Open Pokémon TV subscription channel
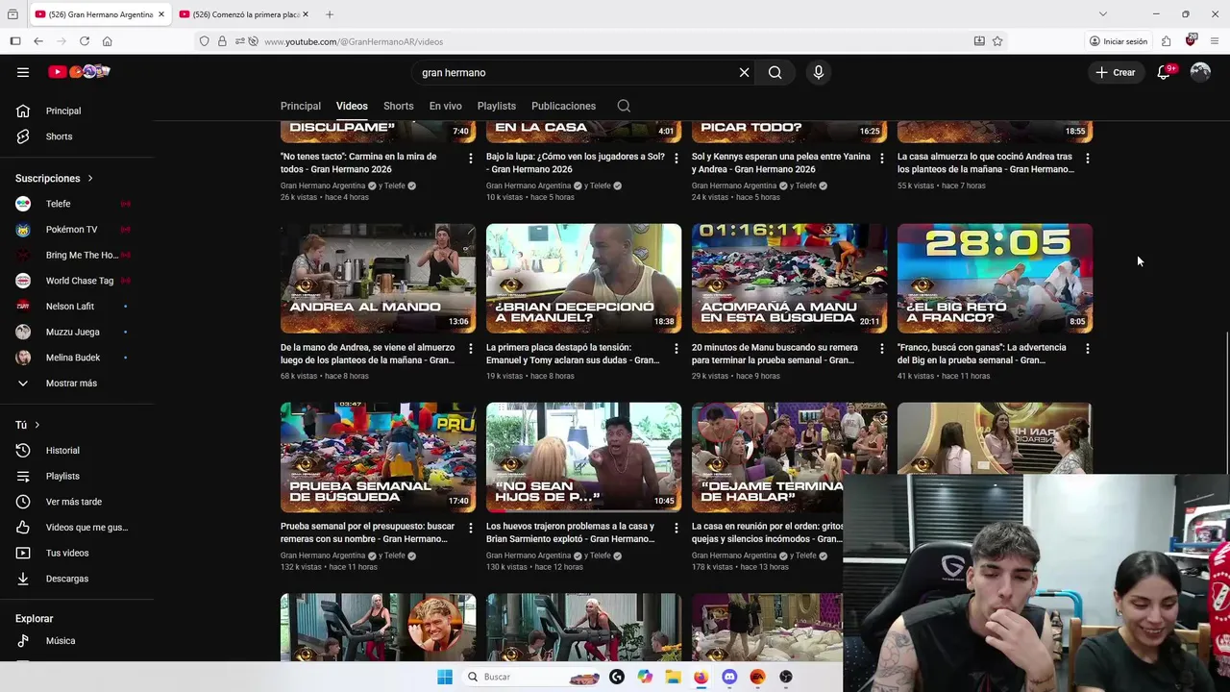Viewport: 1230px width, 692px height. 71,230
